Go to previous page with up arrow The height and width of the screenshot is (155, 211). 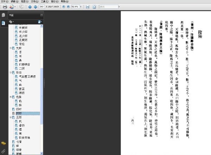[30, 7]
